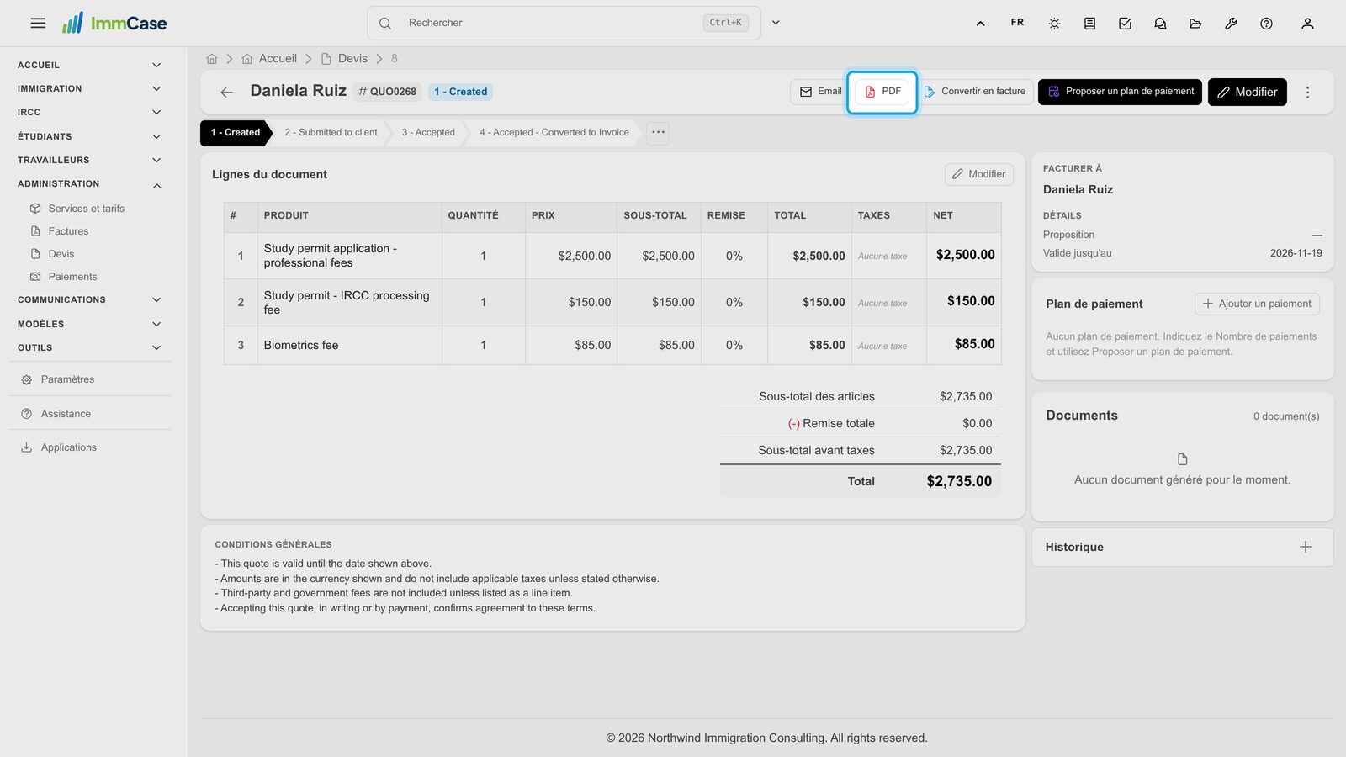Select stage 3 - Accepted
The image size is (1346, 757).
(x=428, y=133)
